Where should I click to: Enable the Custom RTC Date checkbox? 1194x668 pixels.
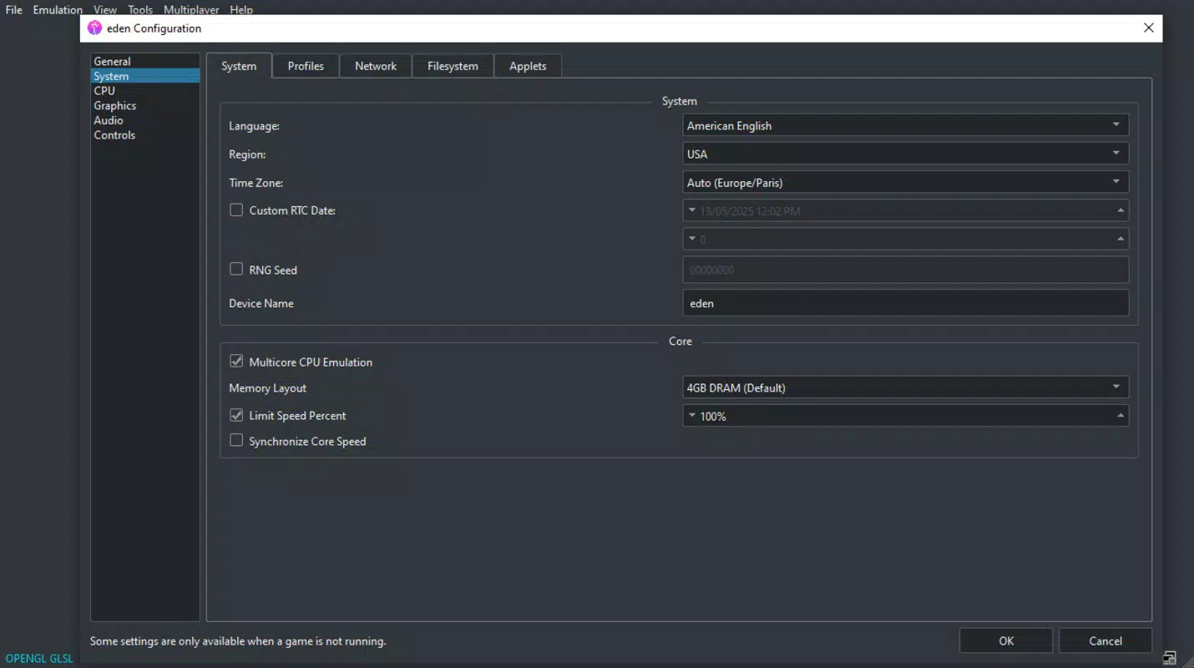[x=236, y=210]
